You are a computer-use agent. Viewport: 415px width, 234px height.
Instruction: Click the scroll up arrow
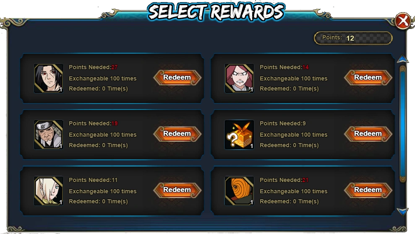(403, 59)
